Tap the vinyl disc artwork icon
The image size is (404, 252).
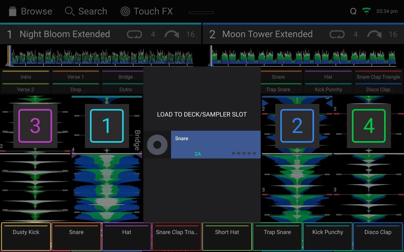[x=157, y=145]
